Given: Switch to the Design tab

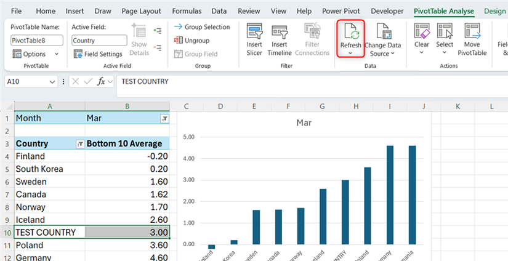Looking at the screenshot, I should click(x=494, y=11).
